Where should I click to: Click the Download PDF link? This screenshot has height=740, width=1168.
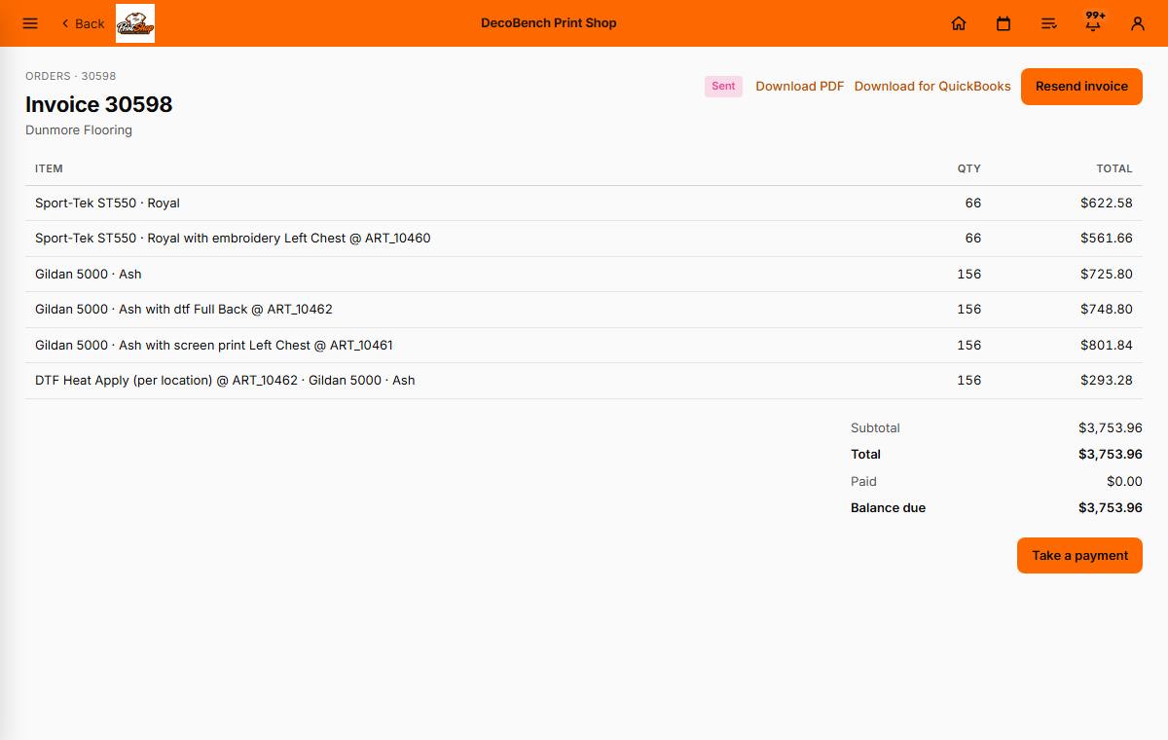click(800, 86)
